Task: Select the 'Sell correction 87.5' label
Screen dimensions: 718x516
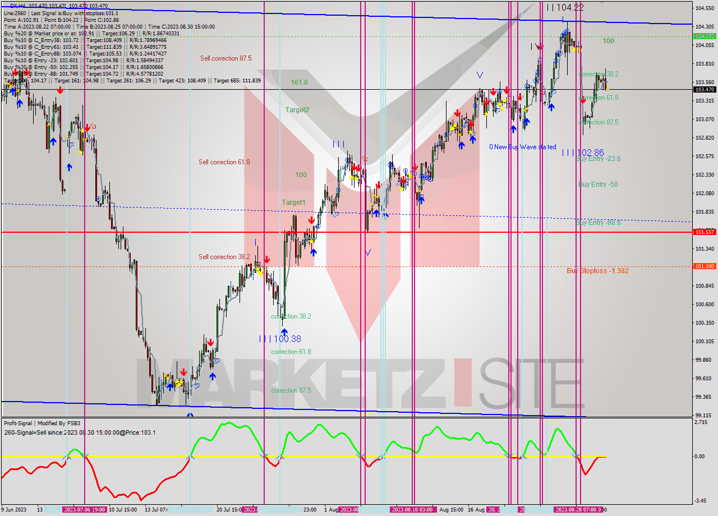Action: (226, 58)
